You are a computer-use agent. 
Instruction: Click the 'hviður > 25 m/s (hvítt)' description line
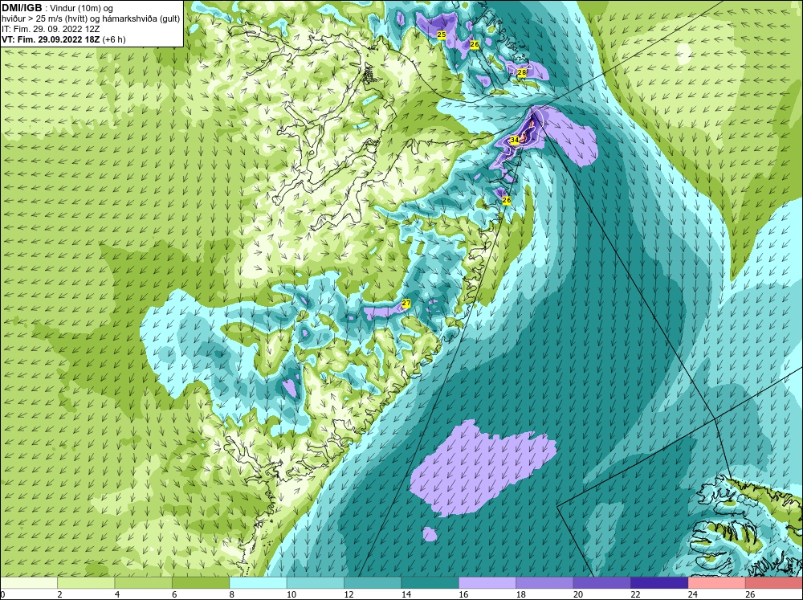[x=43, y=19]
